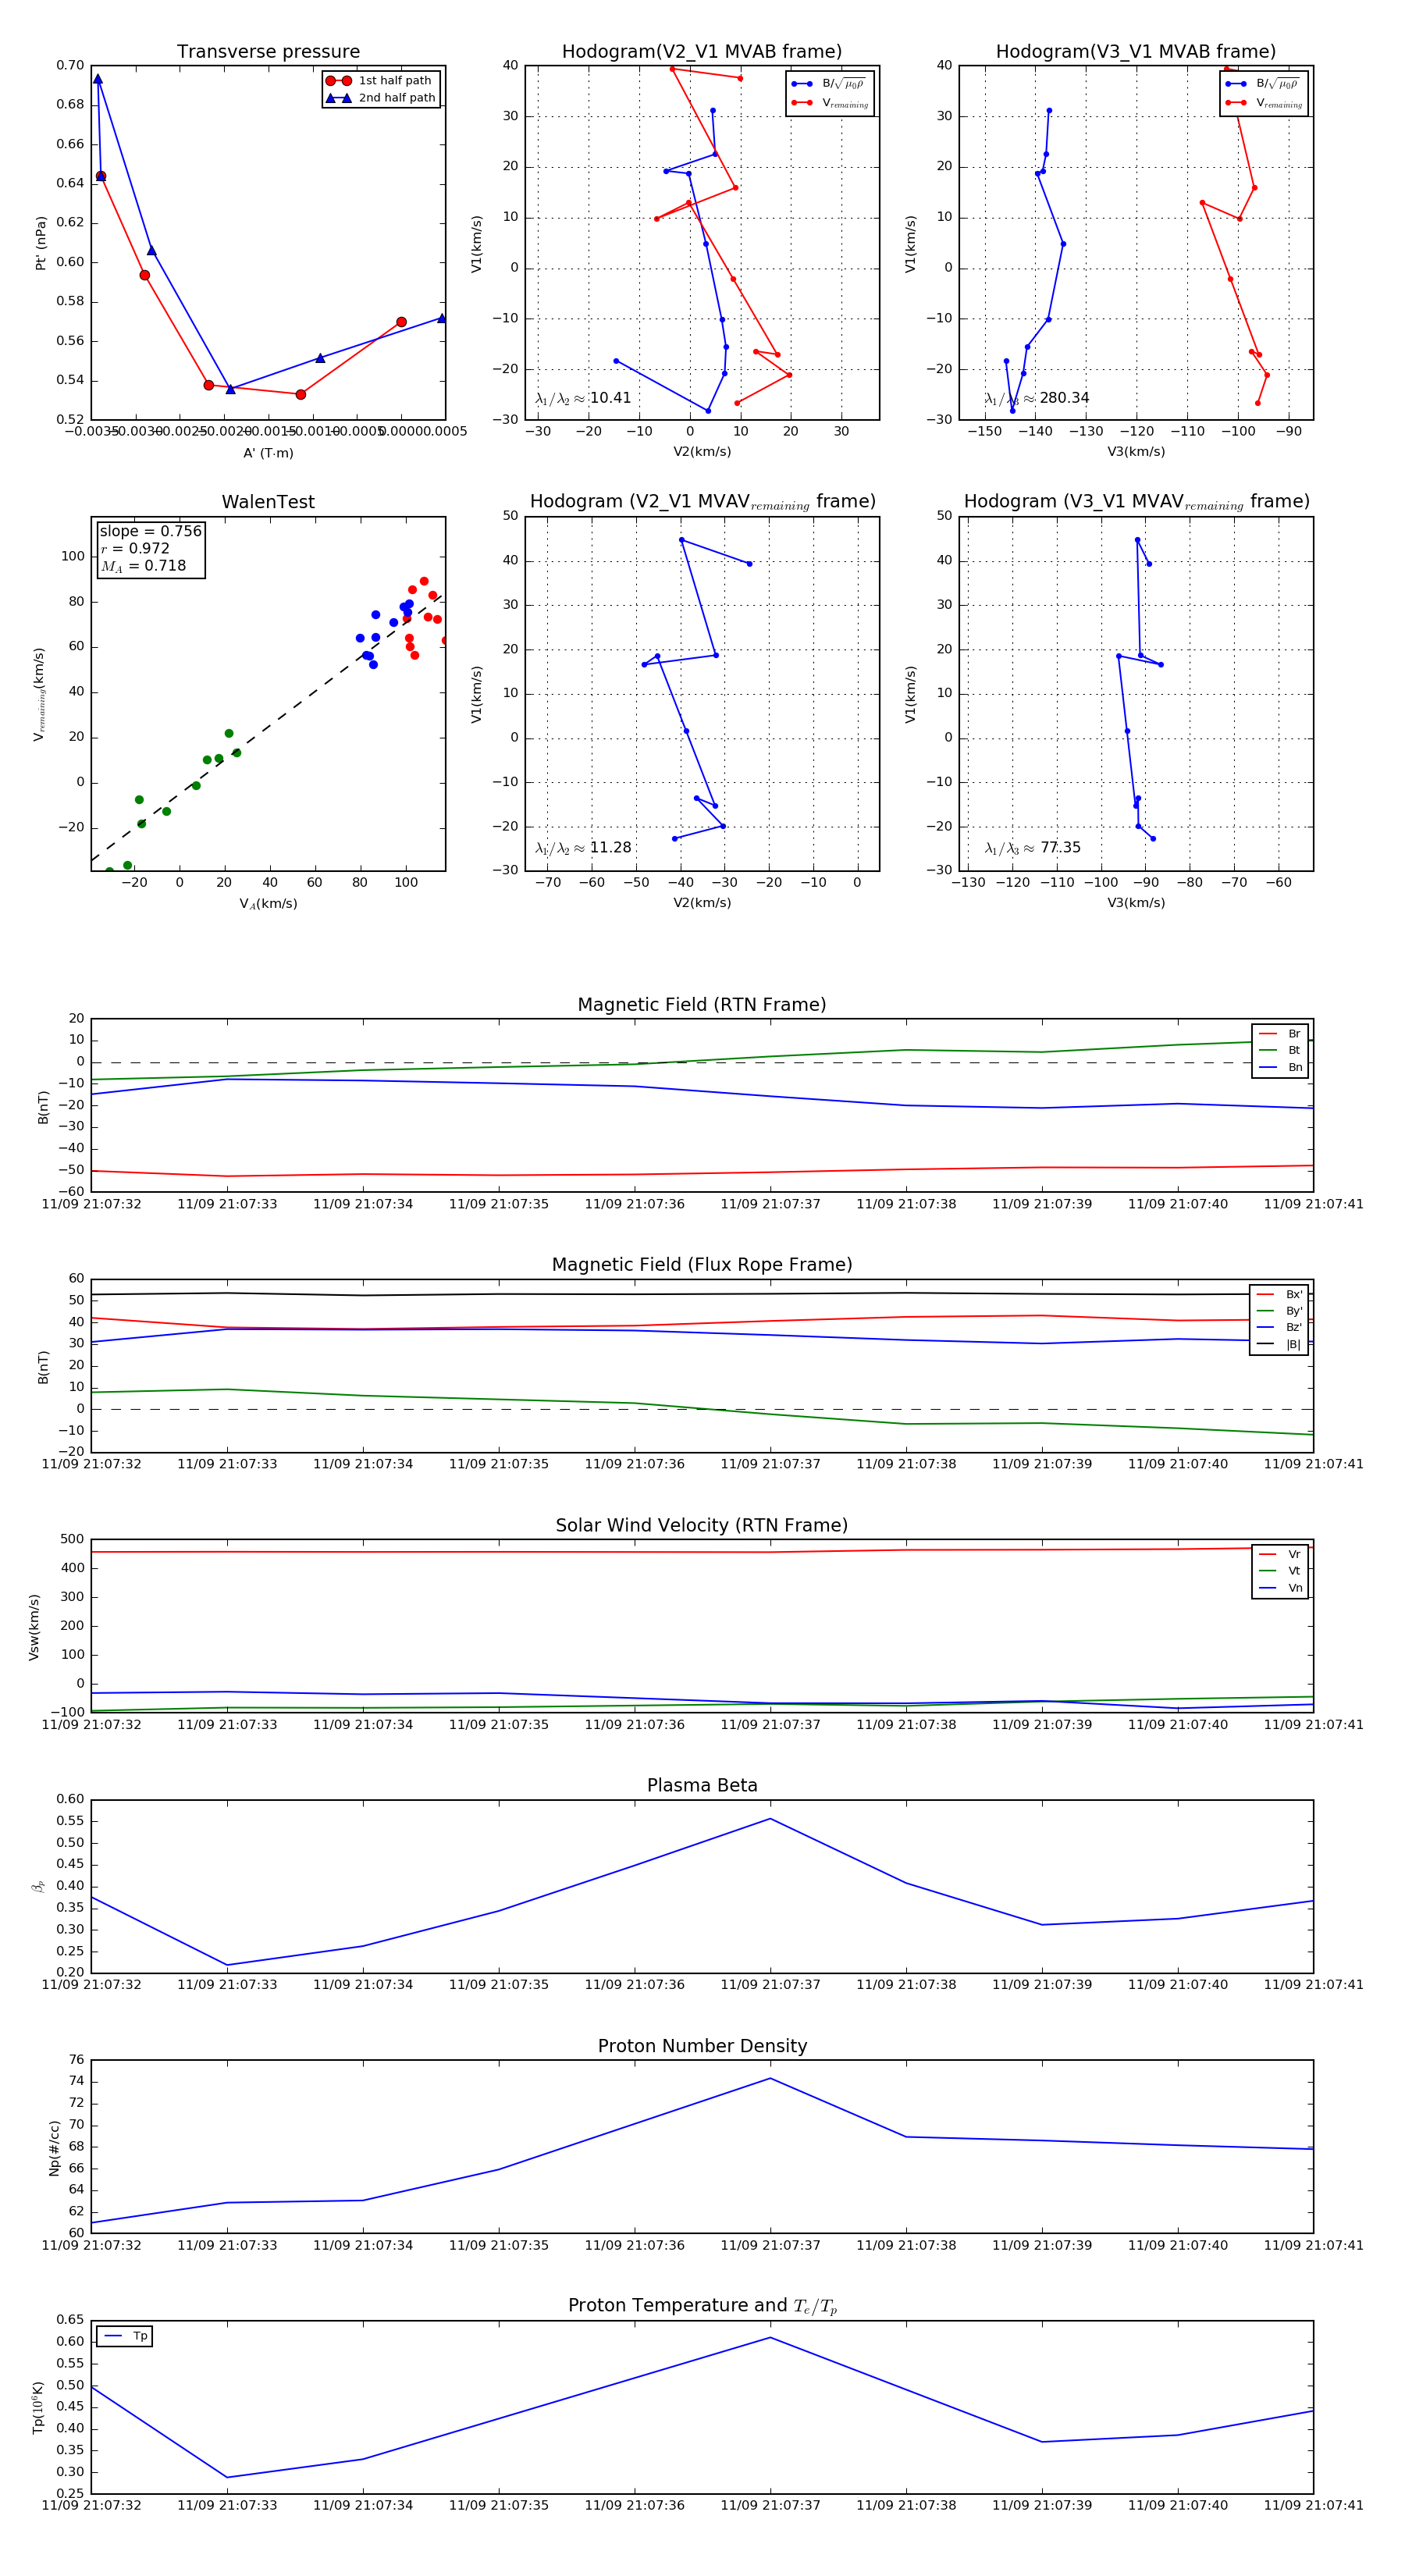Image resolution: width=1405 pixels, height=2576 pixels.
Task: Click the "Hodogram(V3_V1 MVAB frame)" title
Action: click(x=1136, y=52)
